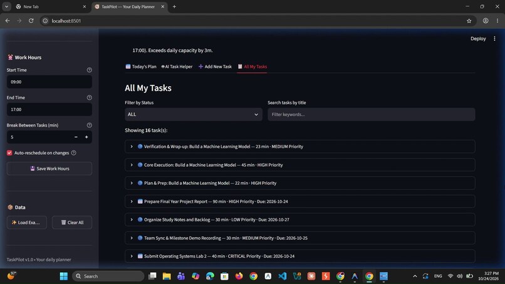Viewport: 505px width, 284px height.
Task: Click the Deploy button
Action: [x=478, y=39]
